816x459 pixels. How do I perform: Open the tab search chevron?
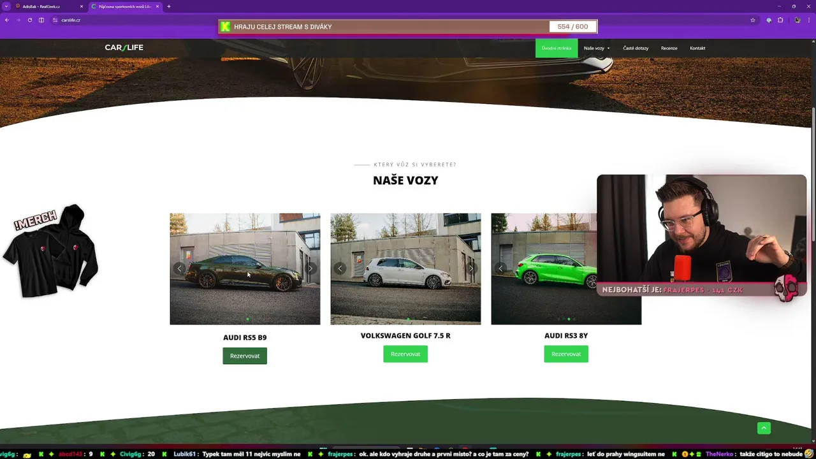point(8,6)
